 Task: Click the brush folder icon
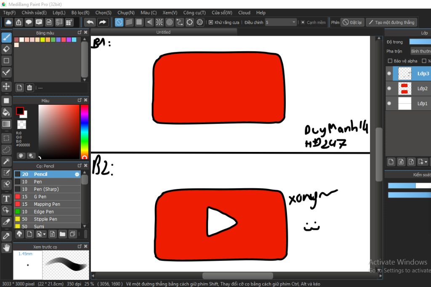point(62,234)
